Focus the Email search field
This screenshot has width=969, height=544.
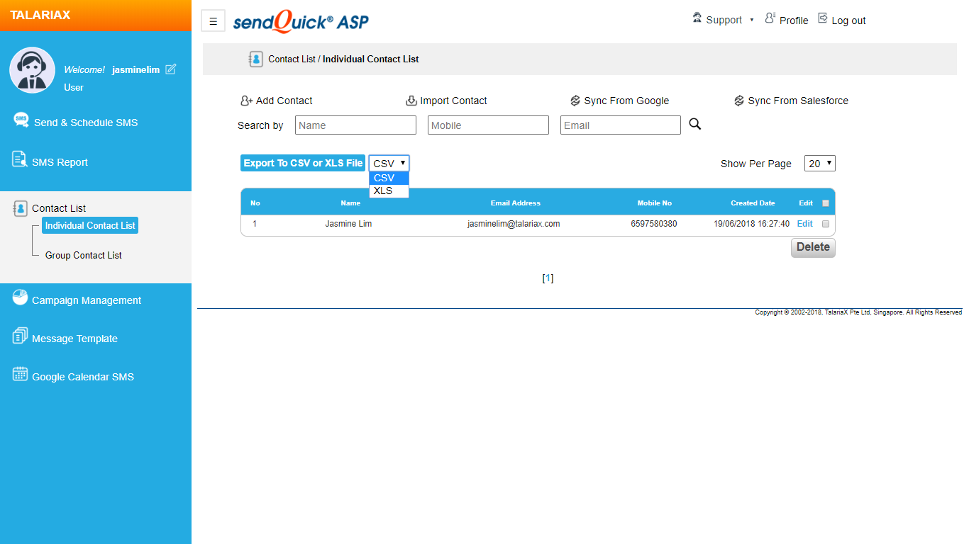click(x=621, y=125)
